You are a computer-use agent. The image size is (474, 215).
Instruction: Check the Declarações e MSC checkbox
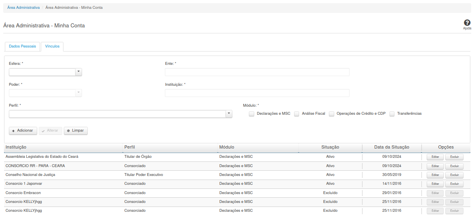coord(252,114)
